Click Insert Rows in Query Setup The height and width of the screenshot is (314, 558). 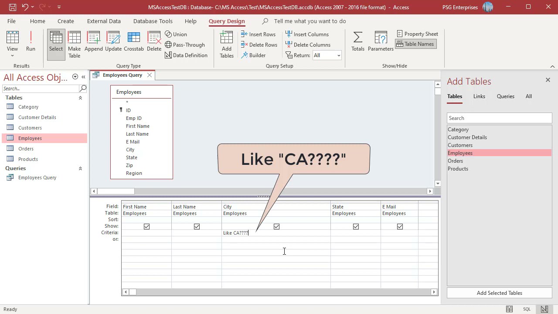point(258,34)
